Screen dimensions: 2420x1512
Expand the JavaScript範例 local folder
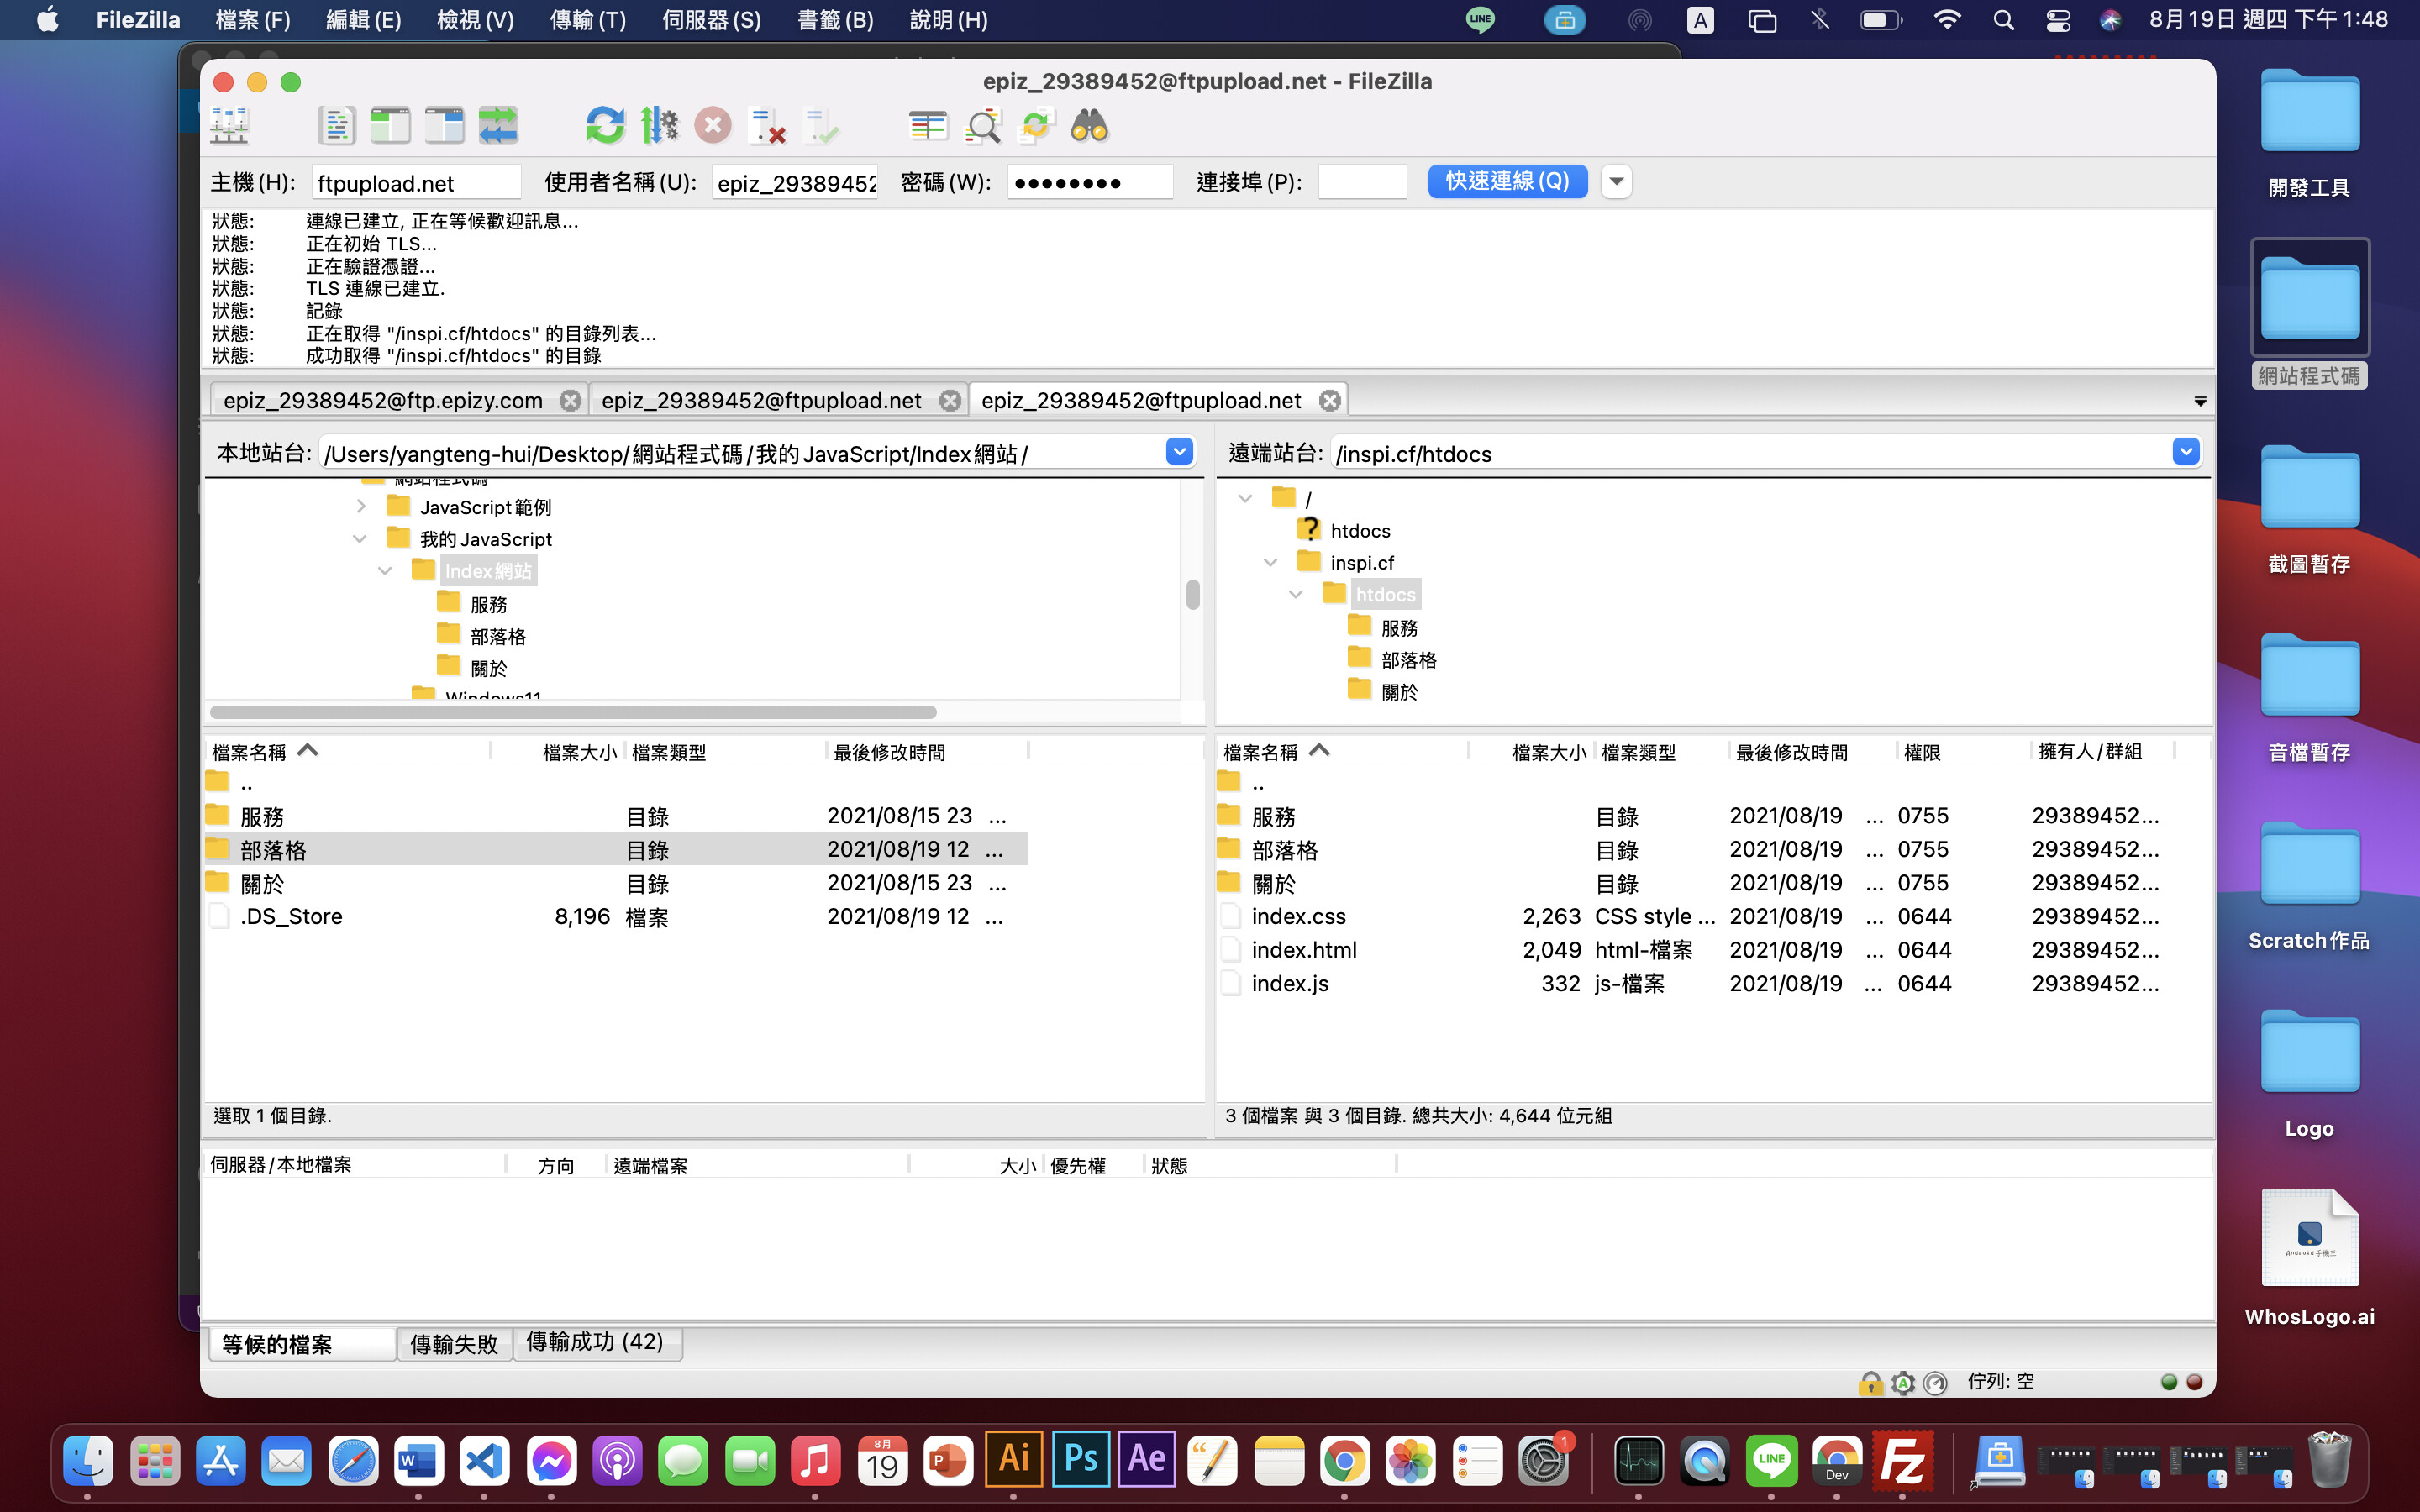(x=361, y=507)
